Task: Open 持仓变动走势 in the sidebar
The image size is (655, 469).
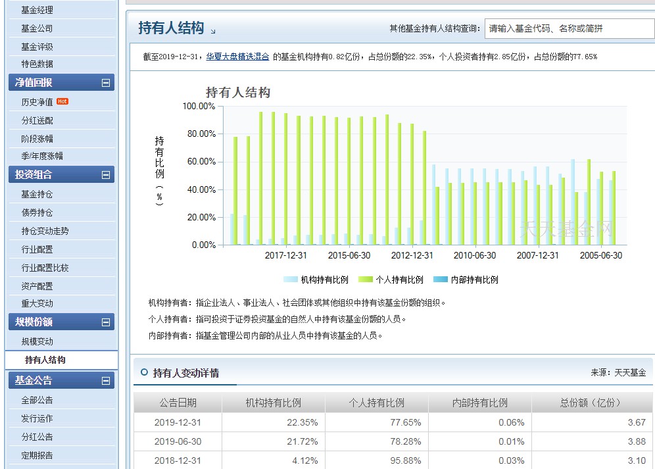Action: coord(46,231)
